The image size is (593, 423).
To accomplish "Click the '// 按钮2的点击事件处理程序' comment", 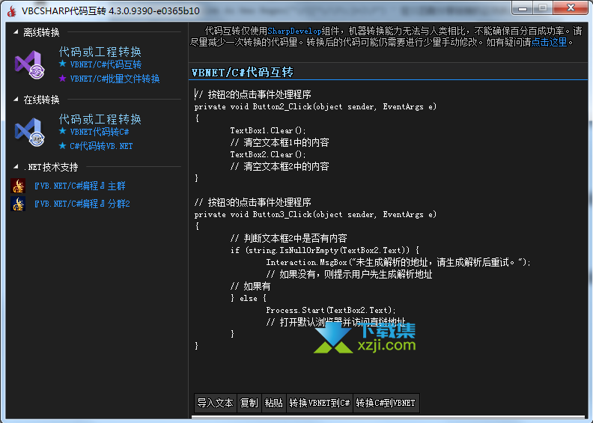I will (253, 94).
